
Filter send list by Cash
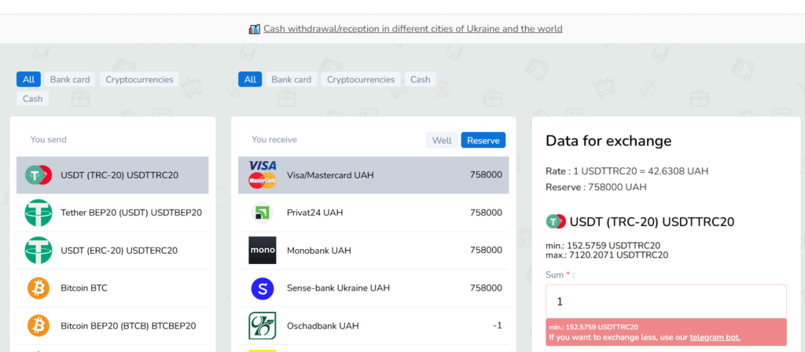pos(32,98)
